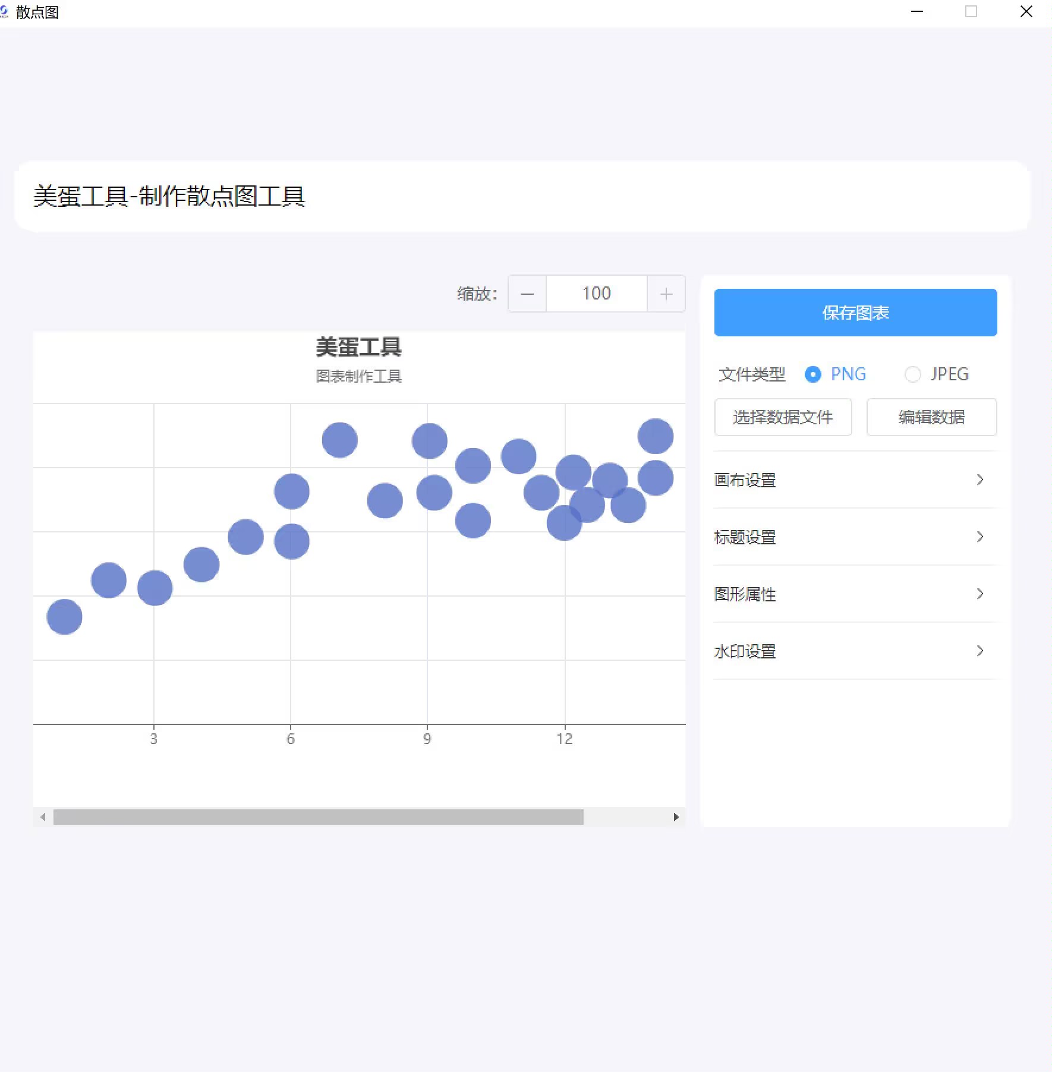
Task: Expand the 标题设置 section
Action: pos(855,537)
